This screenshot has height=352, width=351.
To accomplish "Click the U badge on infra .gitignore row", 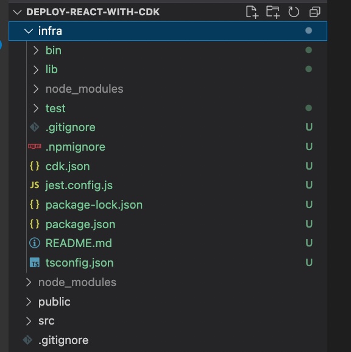I will pyautogui.click(x=309, y=127).
